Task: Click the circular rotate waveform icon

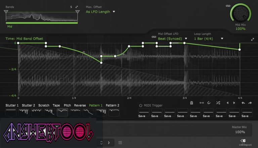Action: pos(209,103)
